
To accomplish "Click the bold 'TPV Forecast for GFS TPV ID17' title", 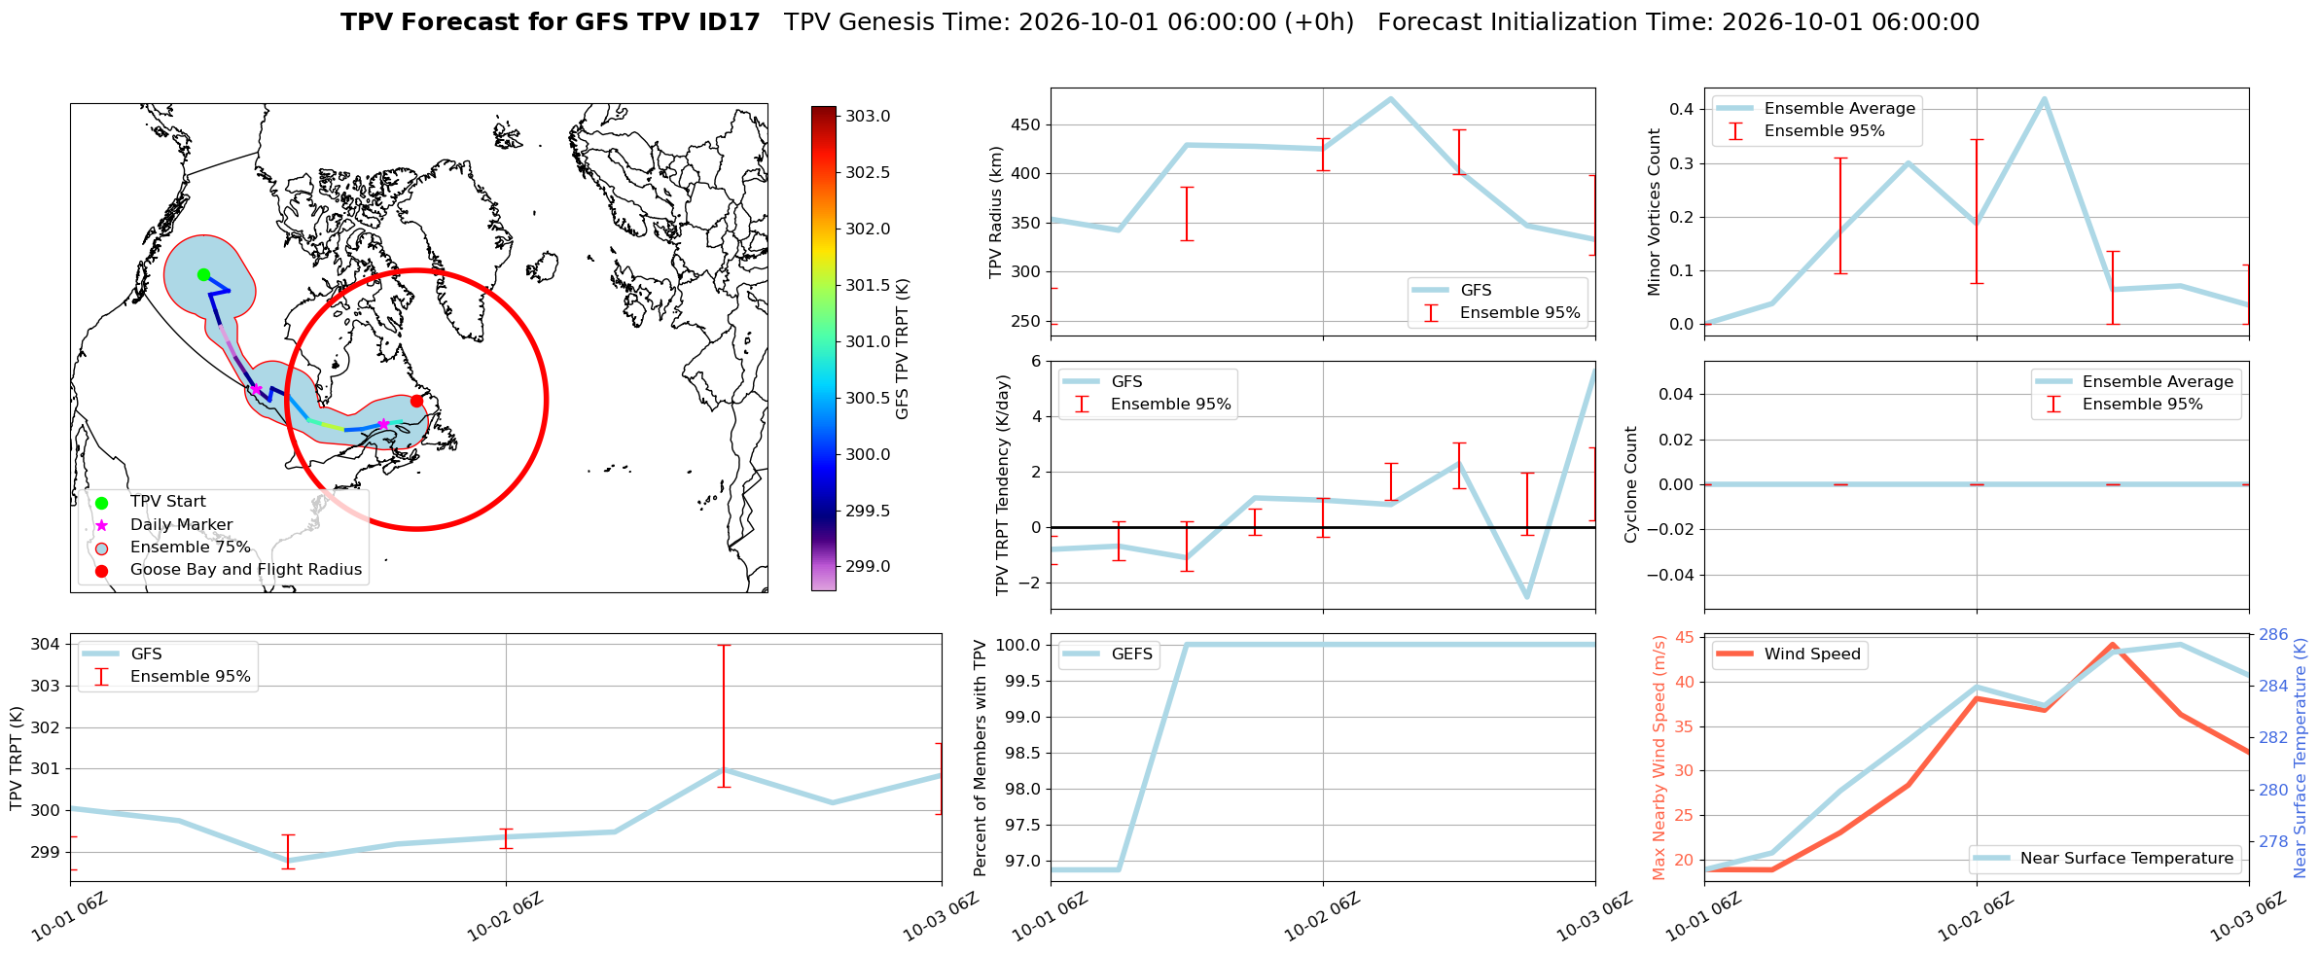I will [x=550, y=22].
